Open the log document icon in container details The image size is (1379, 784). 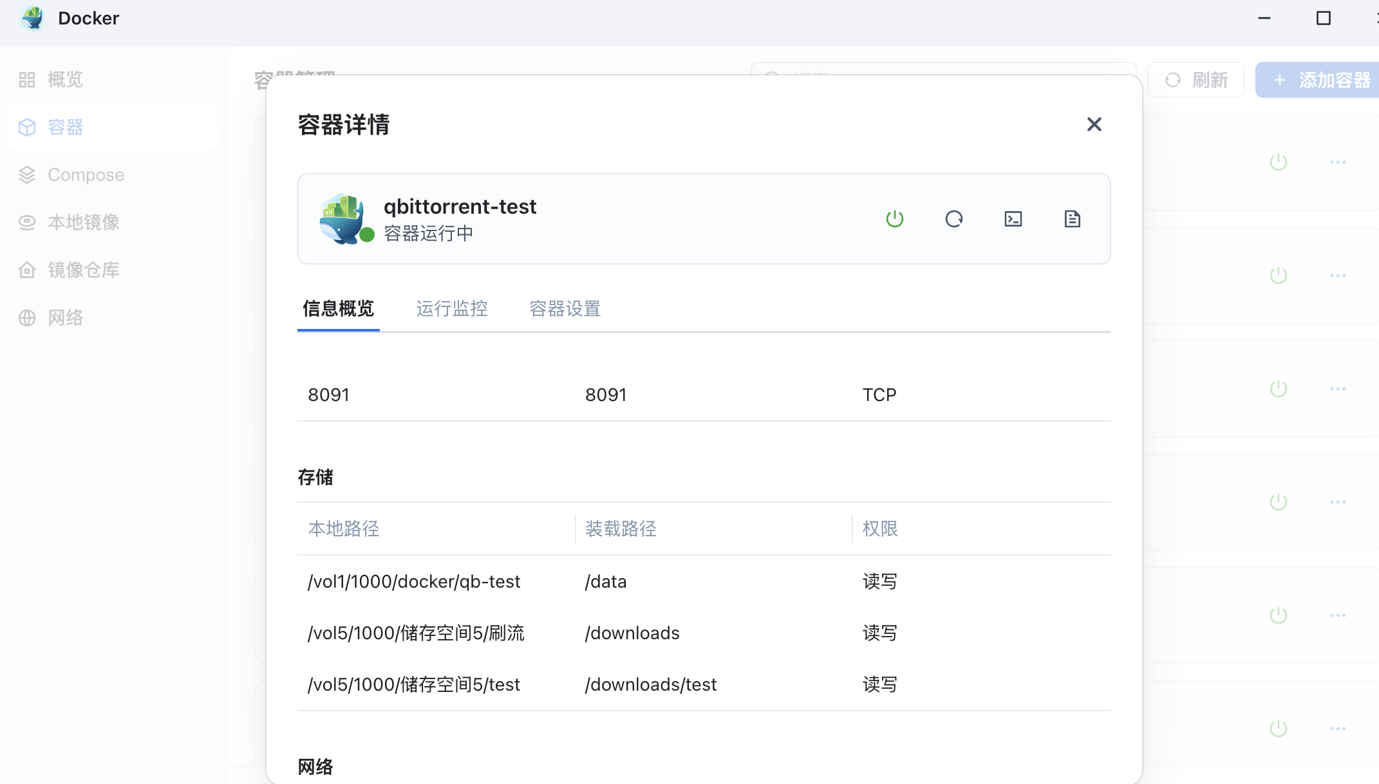[1073, 219]
